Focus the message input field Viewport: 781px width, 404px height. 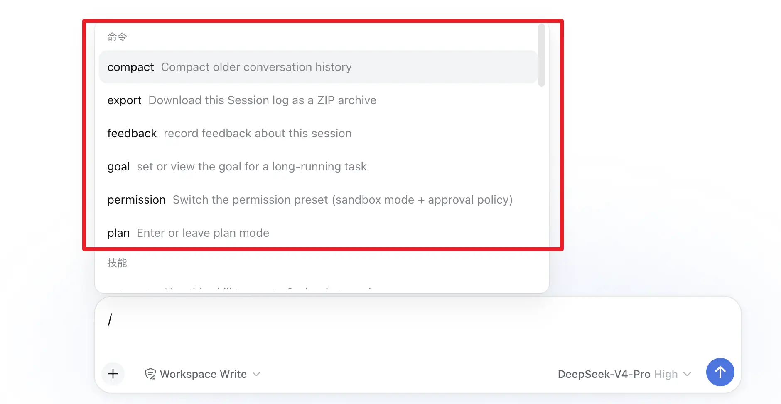point(418,328)
